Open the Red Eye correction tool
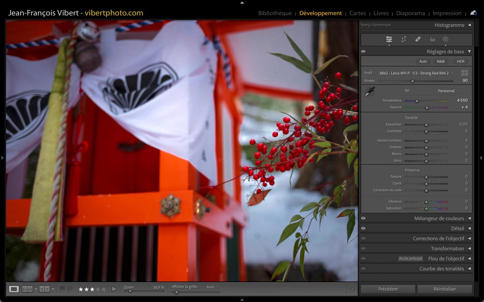Viewport: 484px width, 302px height. tap(432, 39)
